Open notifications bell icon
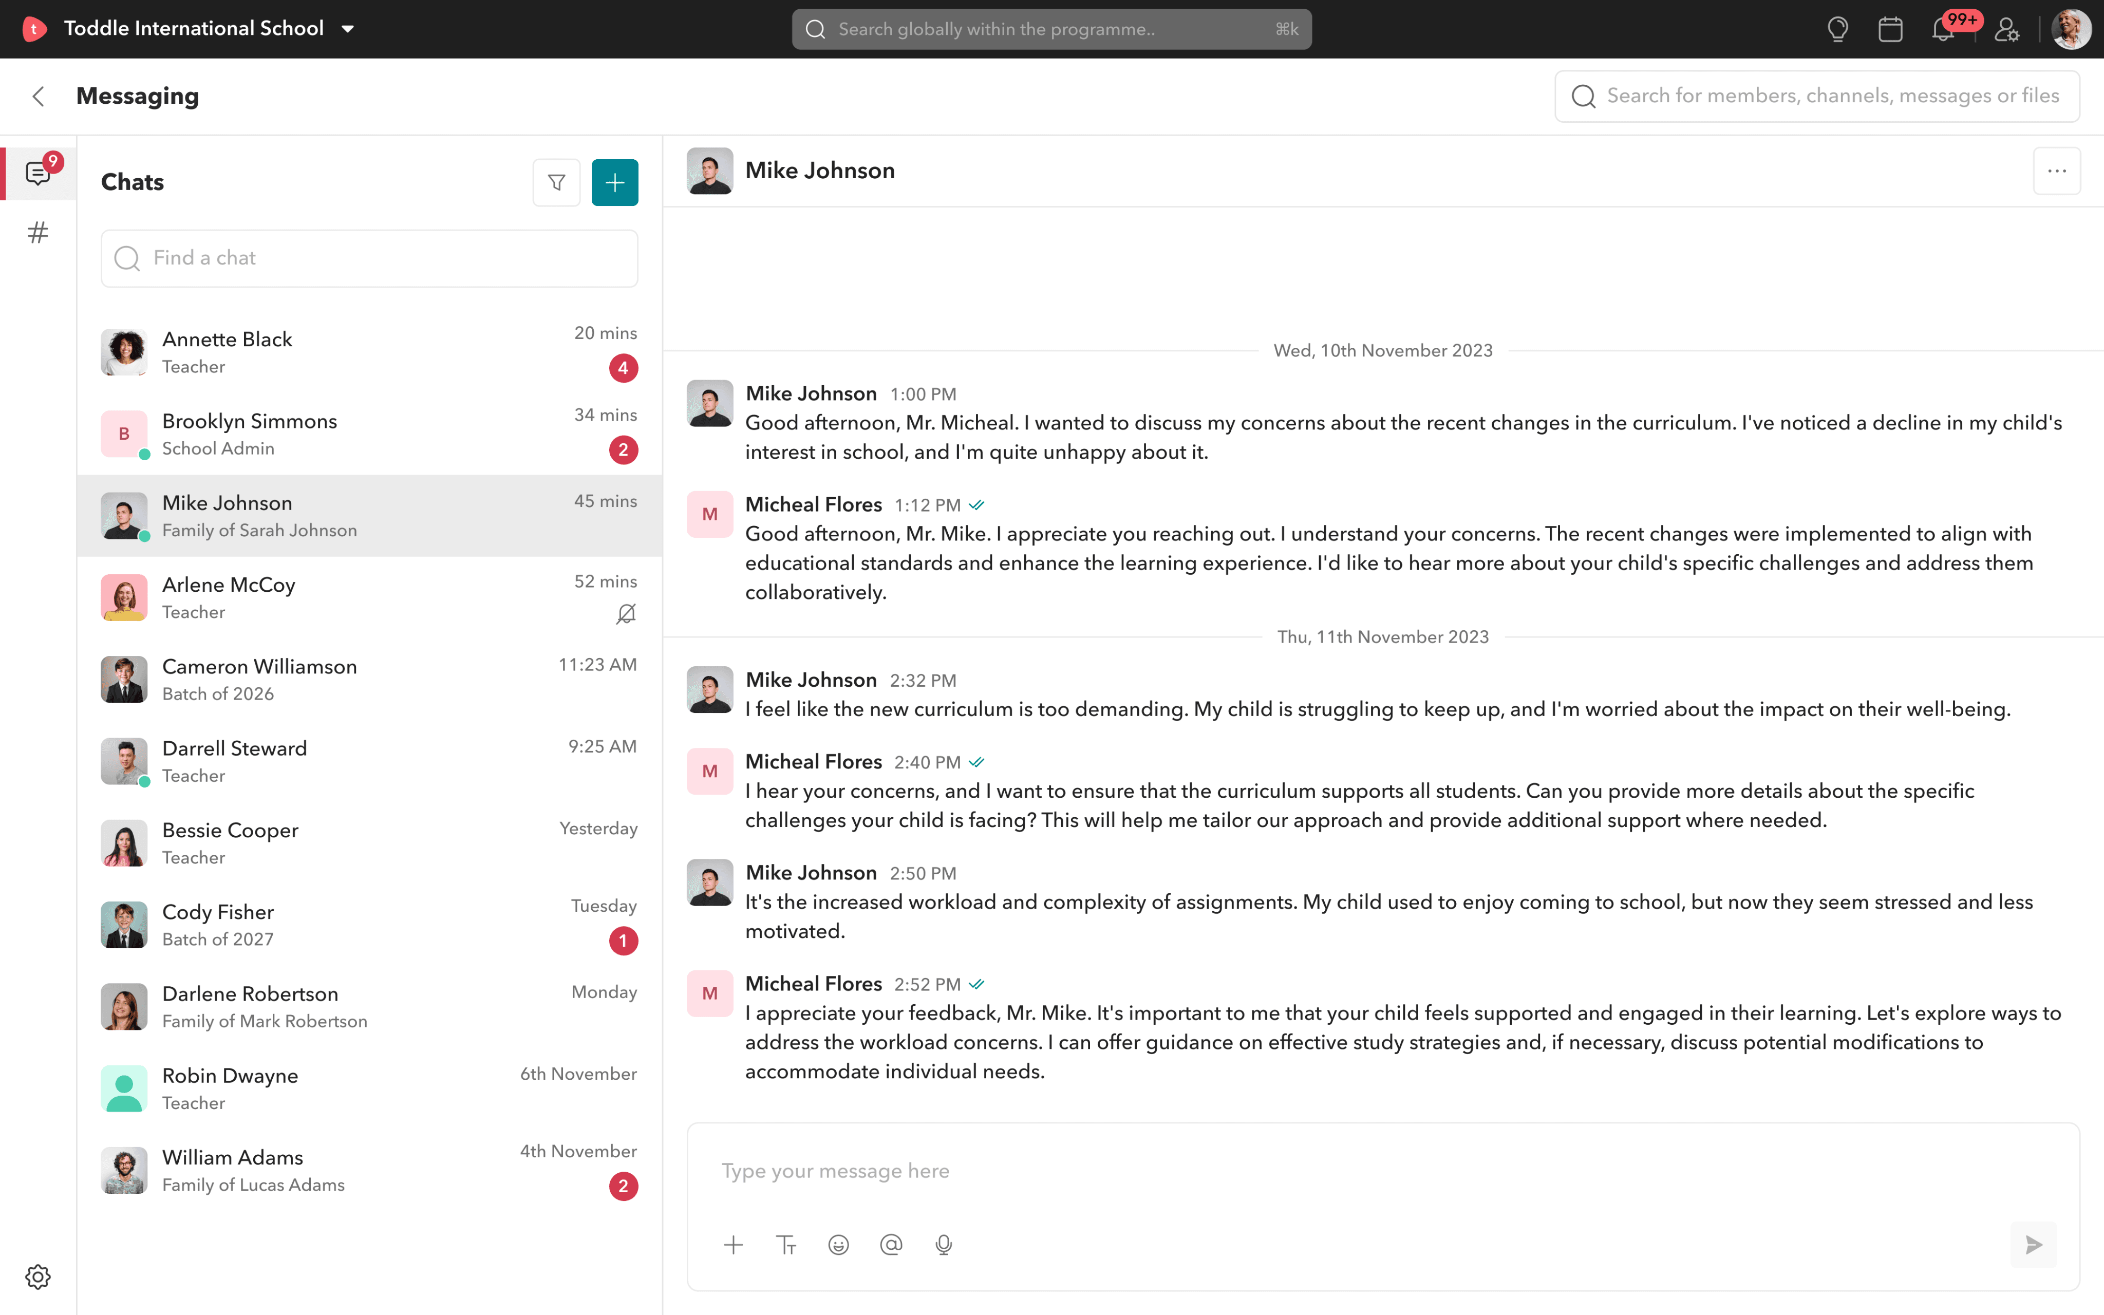This screenshot has height=1315, width=2104. point(1943,30)
